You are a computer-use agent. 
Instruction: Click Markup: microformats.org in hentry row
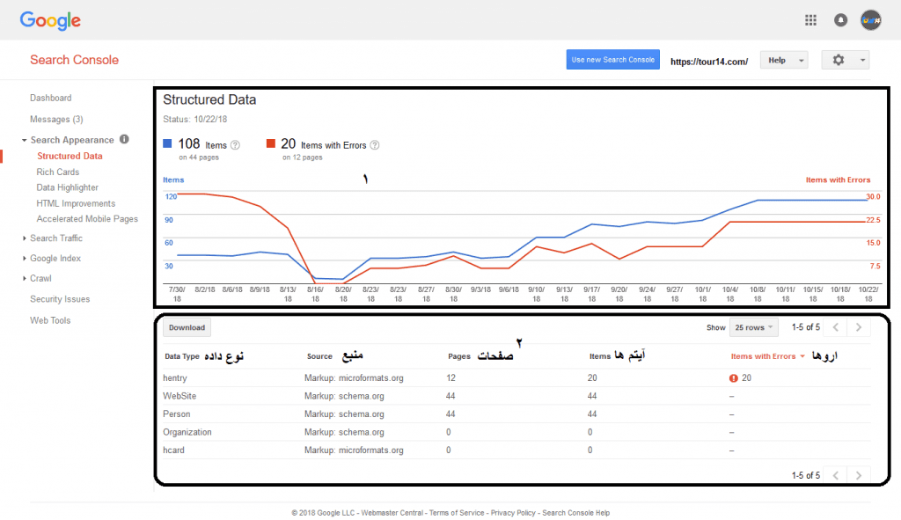coord(354,378)
